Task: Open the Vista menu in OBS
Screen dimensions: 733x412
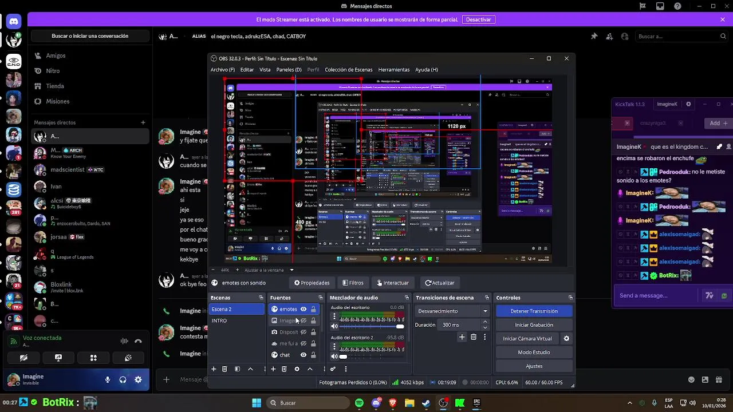Action: (x=265, y=70)
